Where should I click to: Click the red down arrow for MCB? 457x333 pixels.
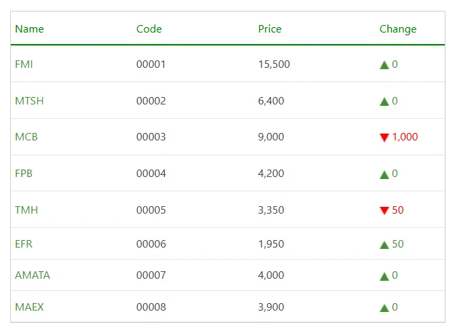point(384,138)
